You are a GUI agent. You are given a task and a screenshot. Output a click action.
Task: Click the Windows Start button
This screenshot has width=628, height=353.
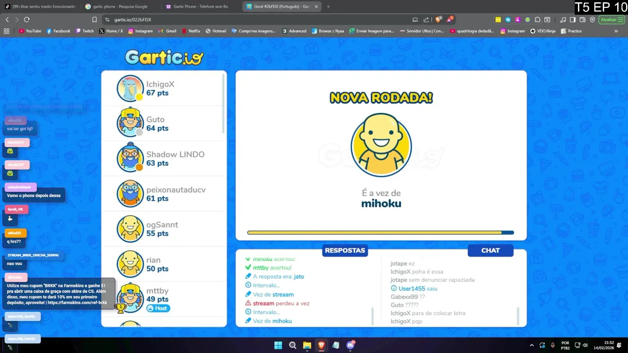pyautogui.click(x=278, y=345)
